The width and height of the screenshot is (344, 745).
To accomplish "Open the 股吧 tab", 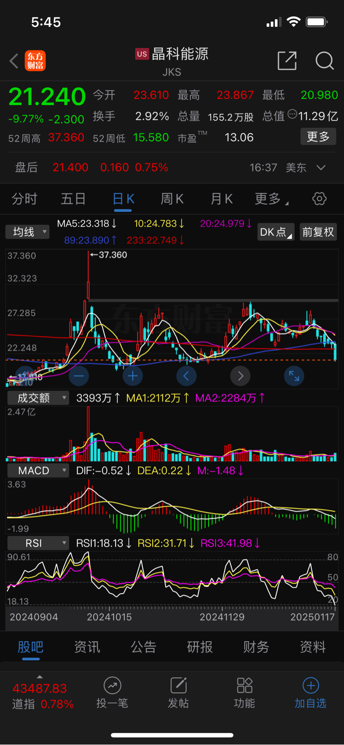I will click(30, 647).
